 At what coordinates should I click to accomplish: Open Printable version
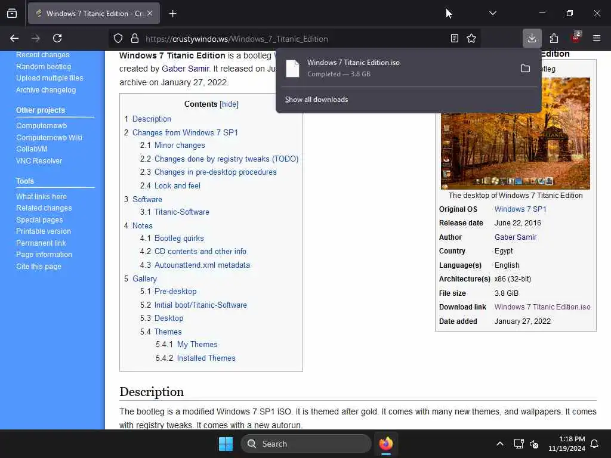pos(43,231)
